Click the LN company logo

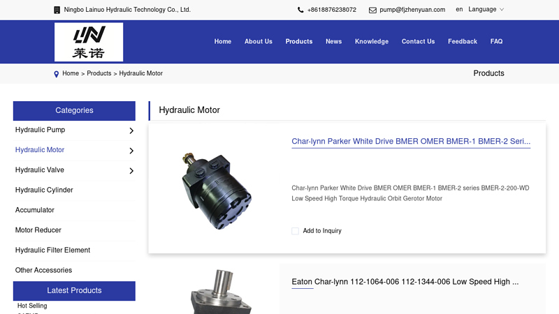89,42
